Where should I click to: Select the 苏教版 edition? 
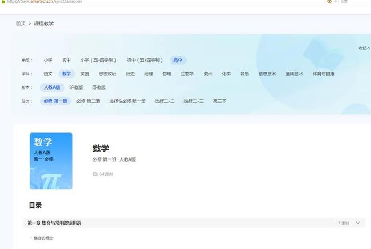[99, 87]
